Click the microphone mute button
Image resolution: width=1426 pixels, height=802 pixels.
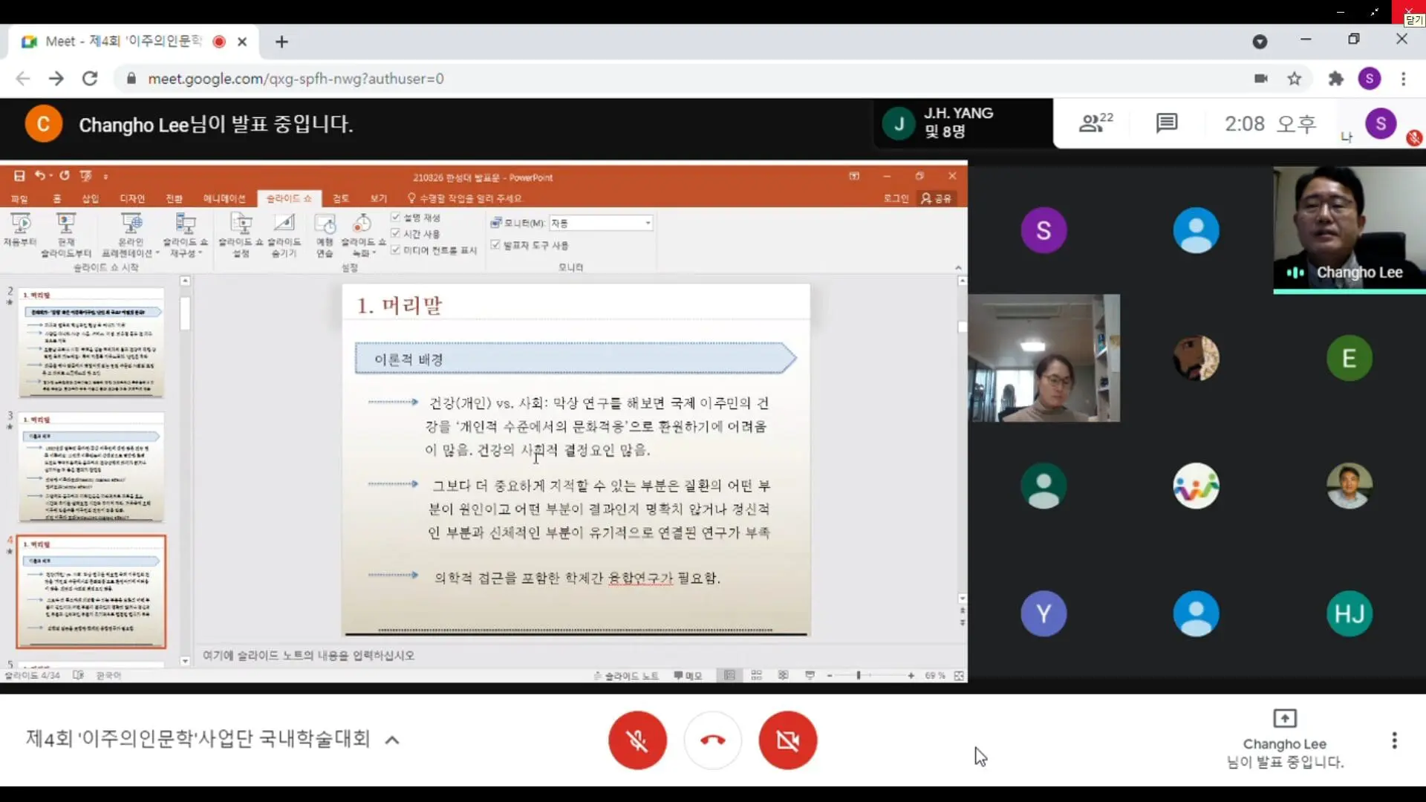(x=637, y=740)
